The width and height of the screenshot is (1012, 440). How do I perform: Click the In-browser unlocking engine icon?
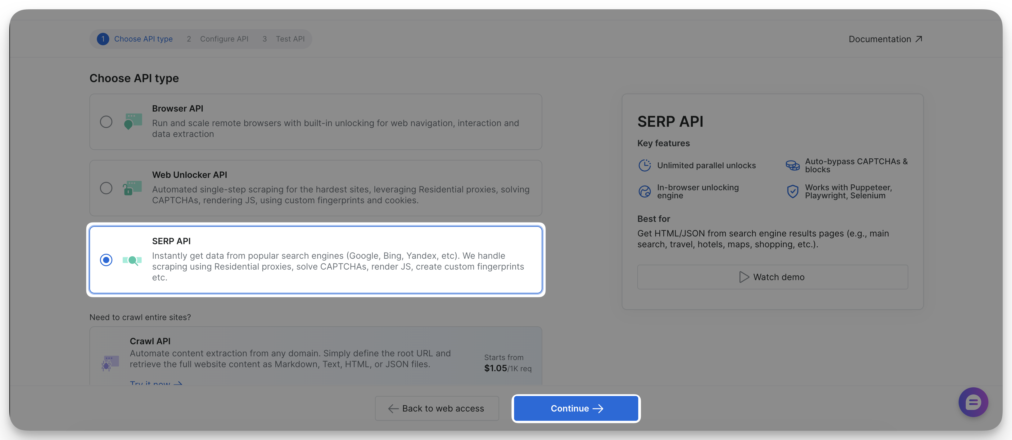645,191
